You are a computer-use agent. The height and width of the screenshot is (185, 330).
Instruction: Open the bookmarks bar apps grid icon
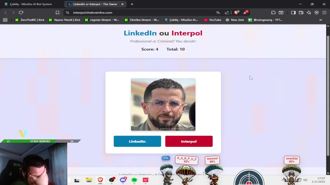tap(5, 20)
